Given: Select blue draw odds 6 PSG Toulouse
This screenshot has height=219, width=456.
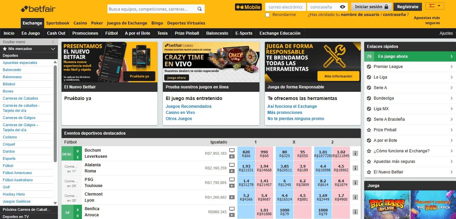Looking at the screenshot, I should click(x=285, y=183).
